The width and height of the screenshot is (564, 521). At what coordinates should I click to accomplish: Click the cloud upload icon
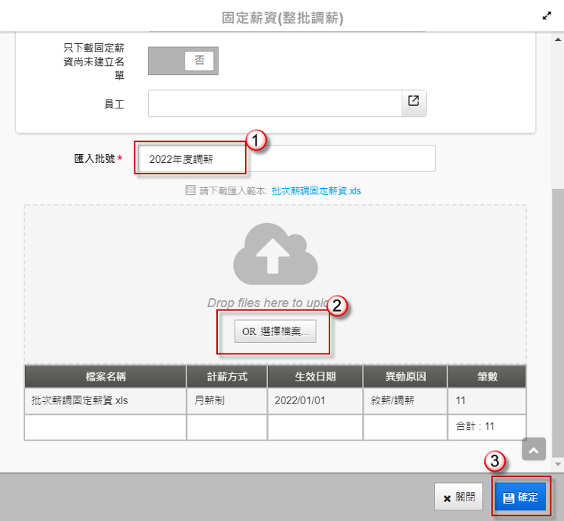click(x=276, y=253)
